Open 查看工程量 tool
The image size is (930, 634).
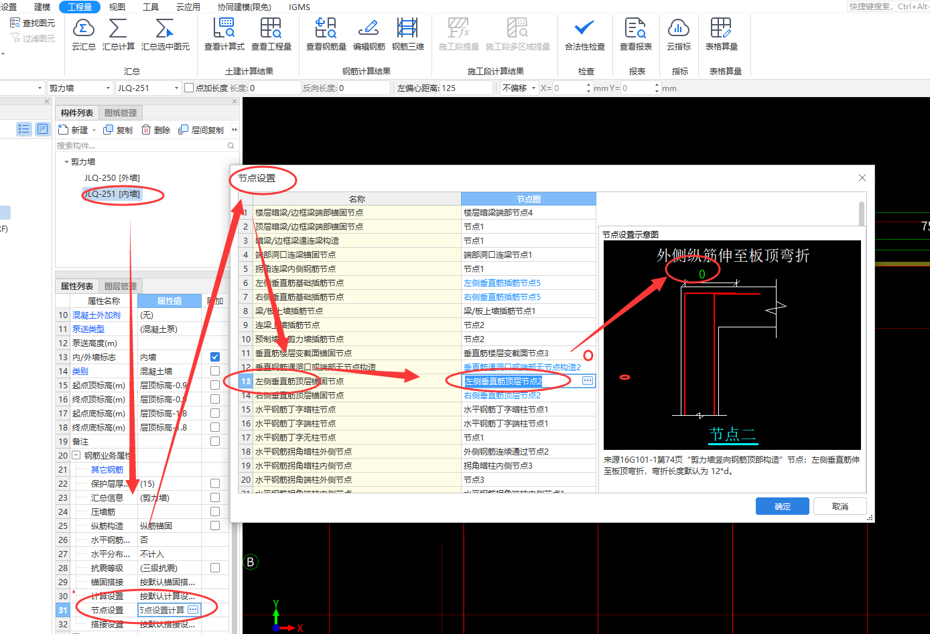271,34
